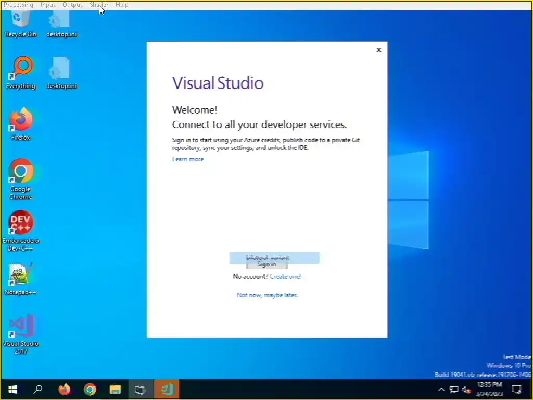Image resolution: width=533 pixels, height=400 pixels.
Task: Open the Input menu
Action: coord(47,5)
